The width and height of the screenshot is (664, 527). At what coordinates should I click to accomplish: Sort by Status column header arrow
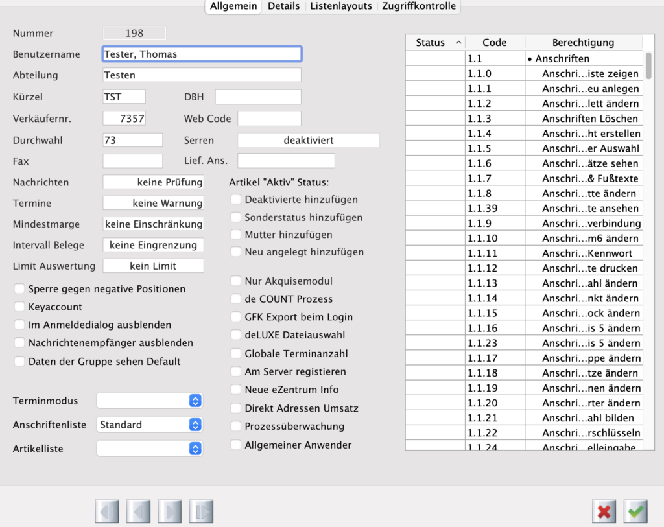(x=459, y=43)
